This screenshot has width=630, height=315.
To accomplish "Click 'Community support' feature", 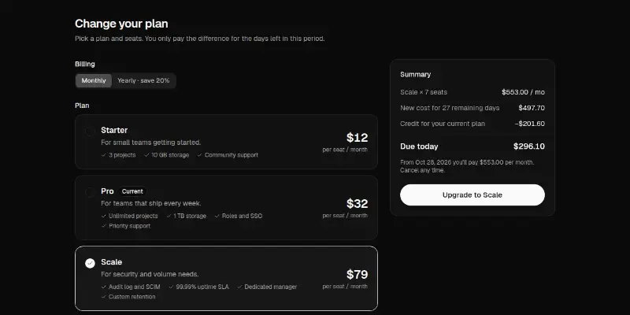I will pos(228,155).
